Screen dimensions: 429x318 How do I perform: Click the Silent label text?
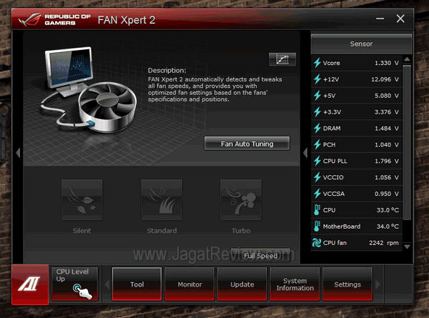pos(82,231)
